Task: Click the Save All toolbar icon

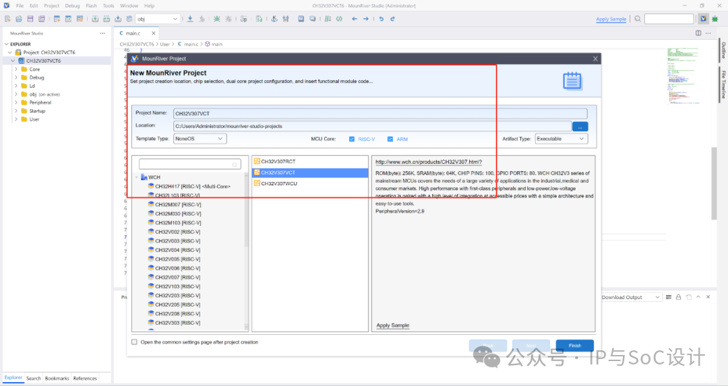Action: tap(42, 19)
